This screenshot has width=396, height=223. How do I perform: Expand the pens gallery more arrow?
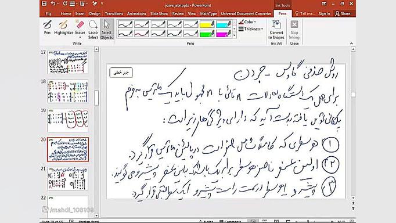(234, 35)
